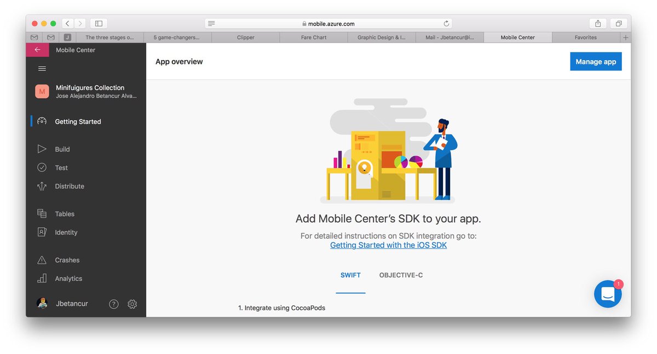This screenshot has height=354, width=657.
Task: Open settings gear icon in sidebar
Action: click(x=132, y=304)
